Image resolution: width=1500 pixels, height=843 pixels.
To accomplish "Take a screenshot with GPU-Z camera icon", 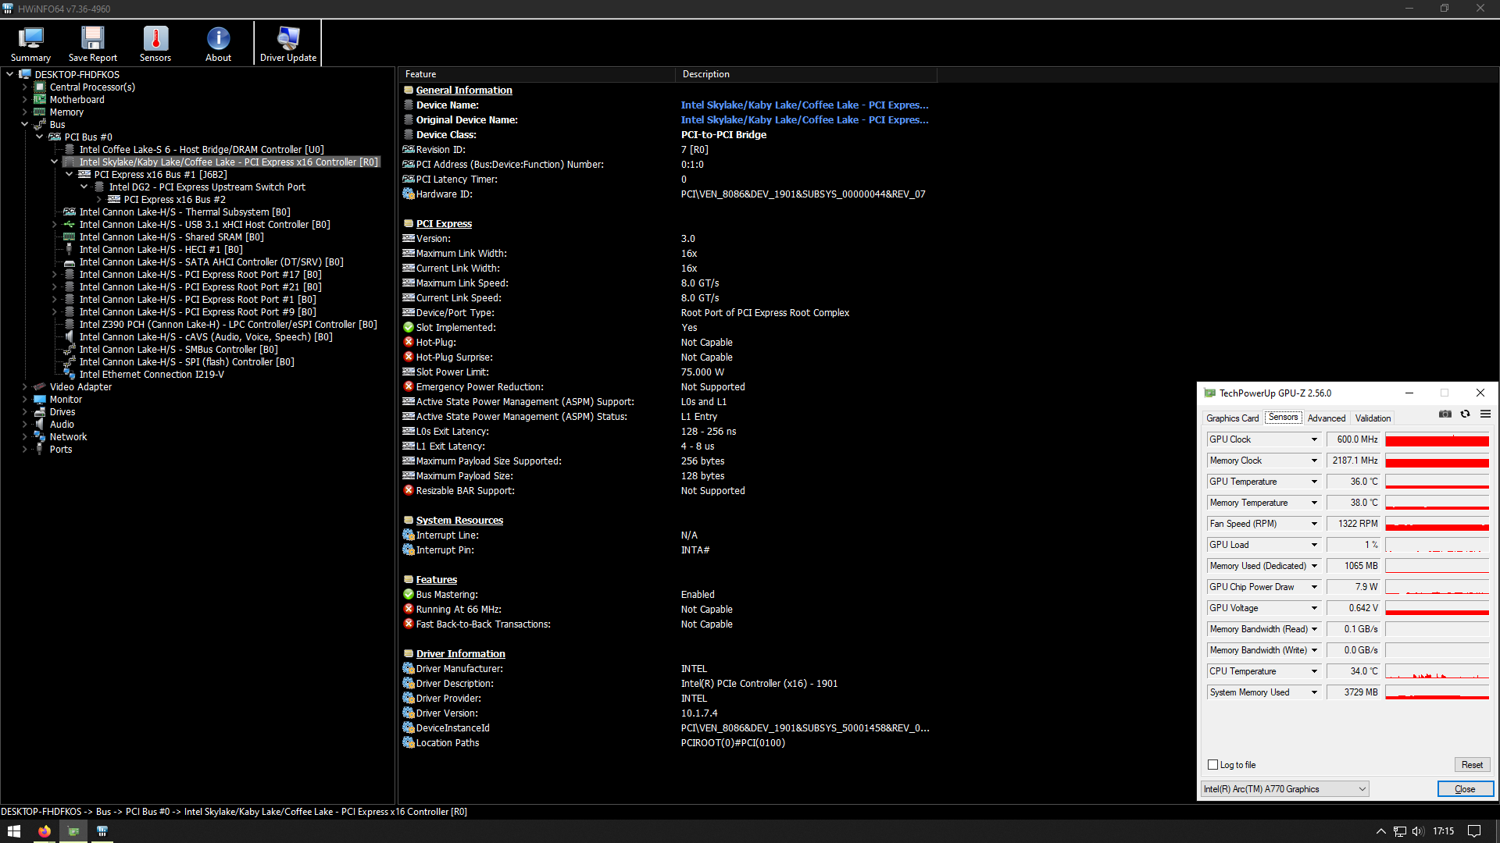I will (1445, 414).
